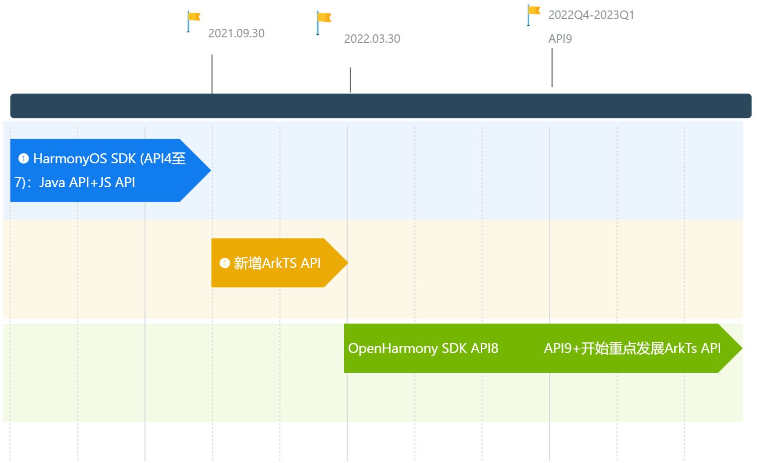Click the dark navy timeline bar
757x463 pixels.
click(380, 106)
